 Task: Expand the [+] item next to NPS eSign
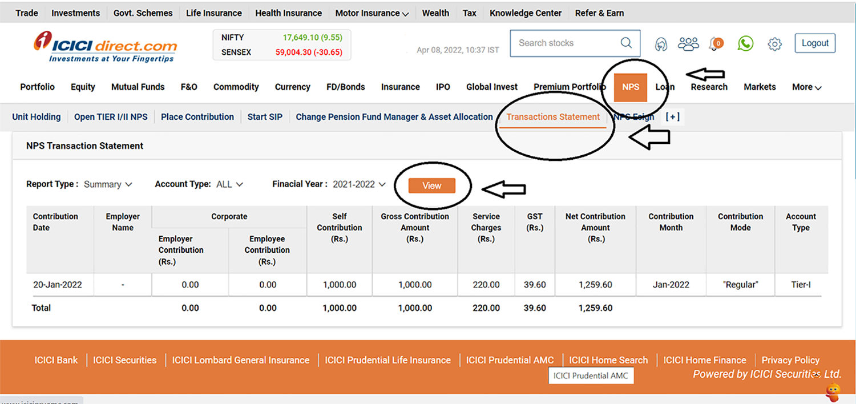(672, 116)
